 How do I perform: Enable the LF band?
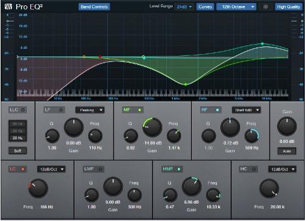tap(54, 110)
